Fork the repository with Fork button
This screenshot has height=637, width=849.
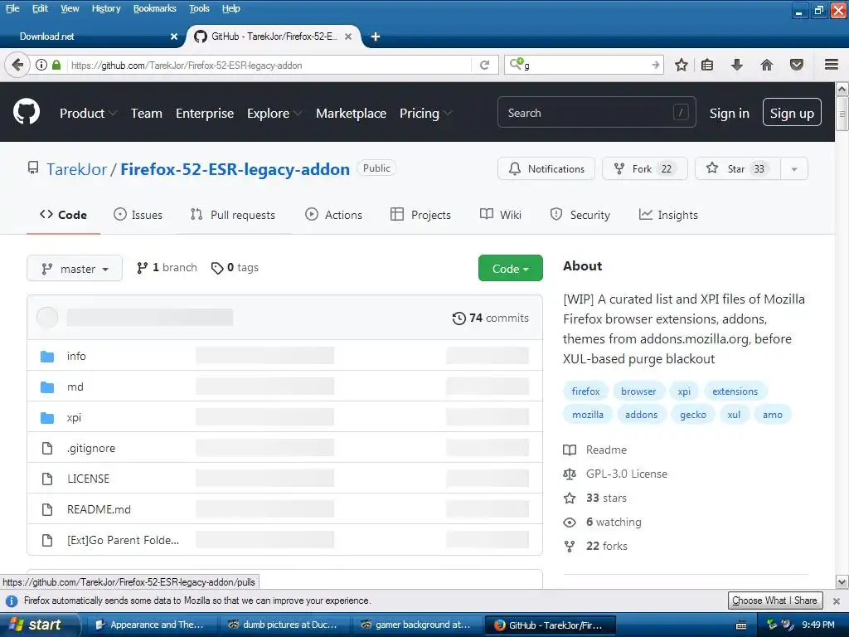[x=645, y=169]
